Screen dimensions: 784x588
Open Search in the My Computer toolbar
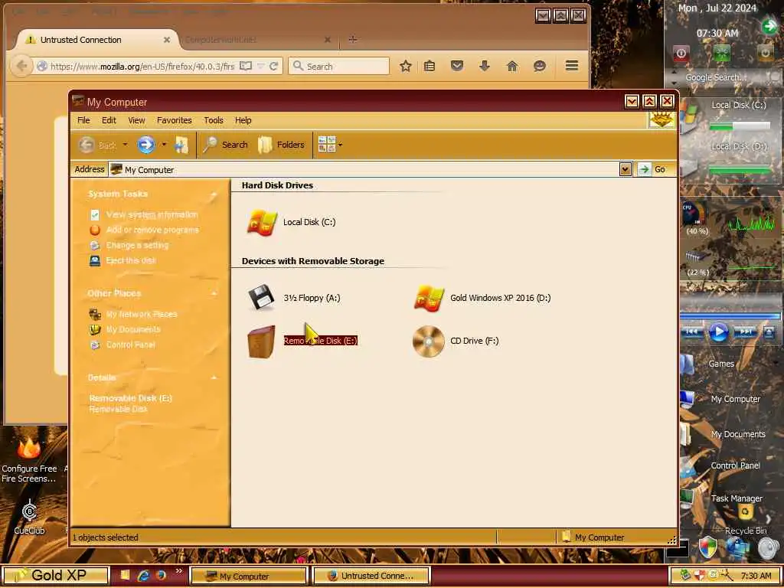pos(226,145)
